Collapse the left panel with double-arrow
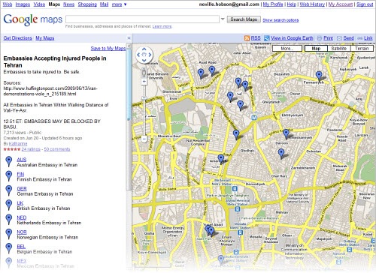Image resolution: width=376 pixels, height=273 pixels. click(129, 38)
